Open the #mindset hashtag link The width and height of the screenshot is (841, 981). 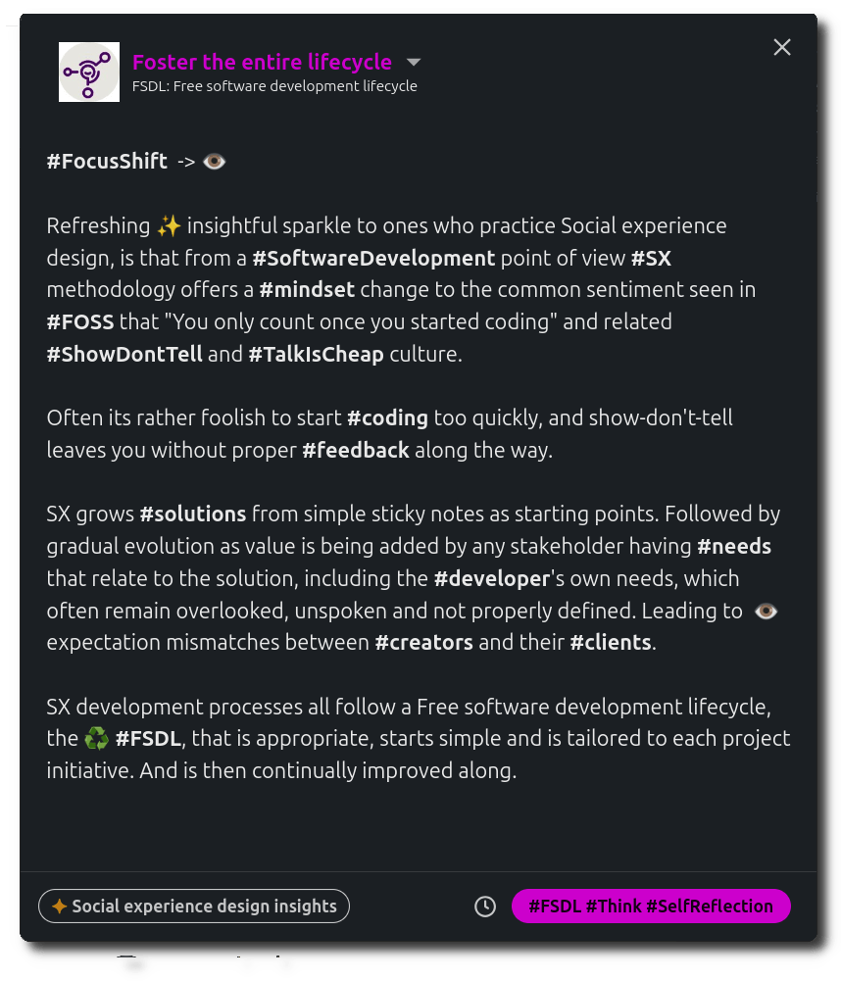(307, 290)
